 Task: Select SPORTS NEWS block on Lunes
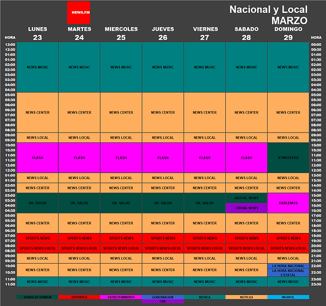(x=37, y=238)
